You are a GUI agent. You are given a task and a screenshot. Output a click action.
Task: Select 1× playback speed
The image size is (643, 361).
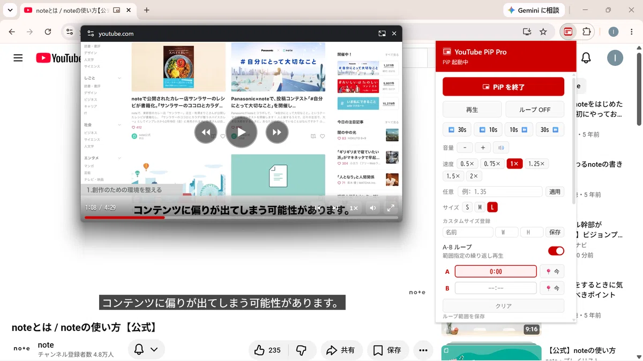pyautogui.click(x=514, y=164)
